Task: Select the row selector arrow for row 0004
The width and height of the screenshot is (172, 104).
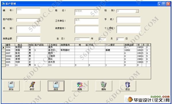Action: pos(3,47)
